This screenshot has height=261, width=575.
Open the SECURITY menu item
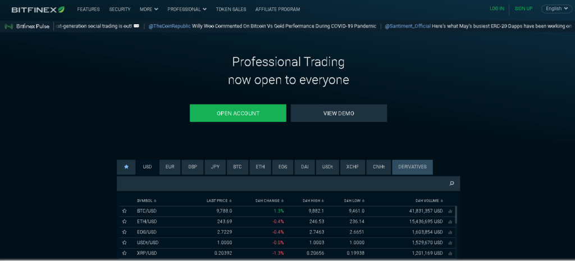point(120,10)
